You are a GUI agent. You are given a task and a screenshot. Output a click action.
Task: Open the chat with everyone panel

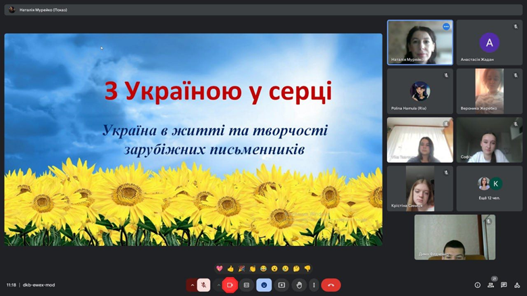pos(504,285)
